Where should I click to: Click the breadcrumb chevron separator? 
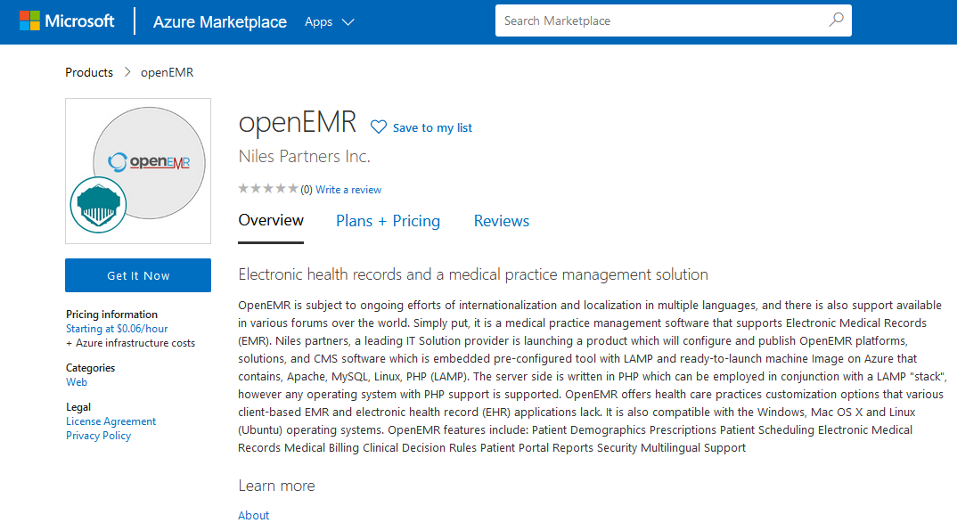click(x=127, y=72)
